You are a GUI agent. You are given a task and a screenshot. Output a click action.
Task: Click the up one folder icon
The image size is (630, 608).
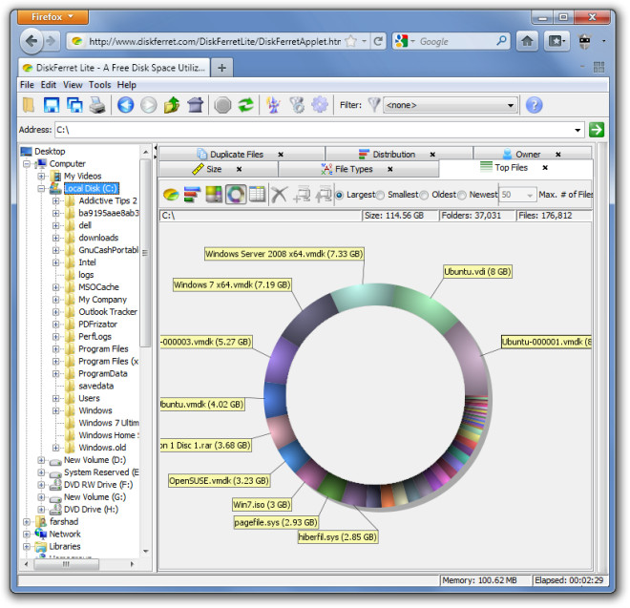pyautogui.click(x=172, y=105)
